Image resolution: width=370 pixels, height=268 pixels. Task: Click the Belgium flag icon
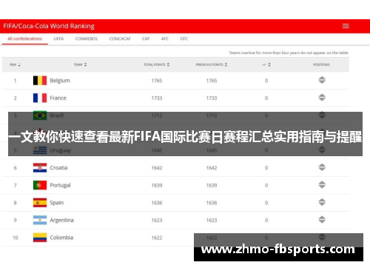click(x=40, y=81)
